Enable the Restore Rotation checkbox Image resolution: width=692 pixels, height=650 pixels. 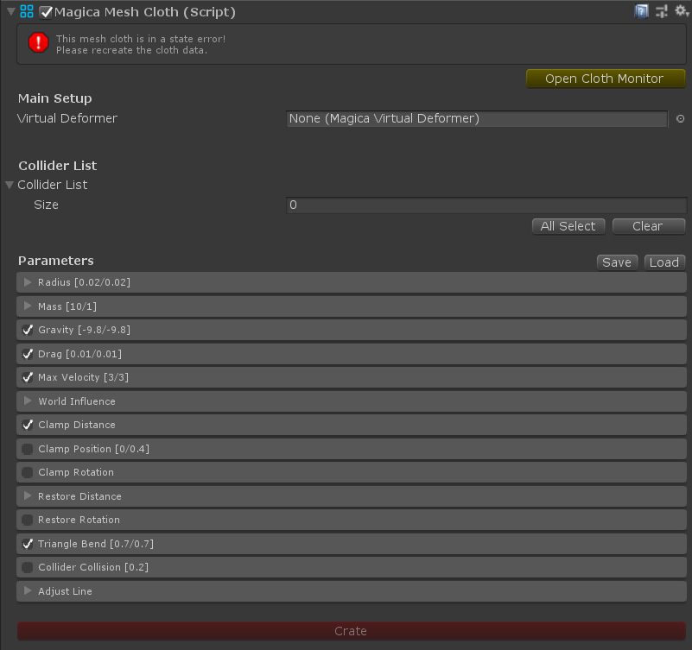(x=28, y=520)
